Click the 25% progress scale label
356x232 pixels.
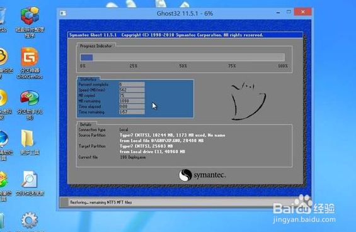click(x=134, y=66)
